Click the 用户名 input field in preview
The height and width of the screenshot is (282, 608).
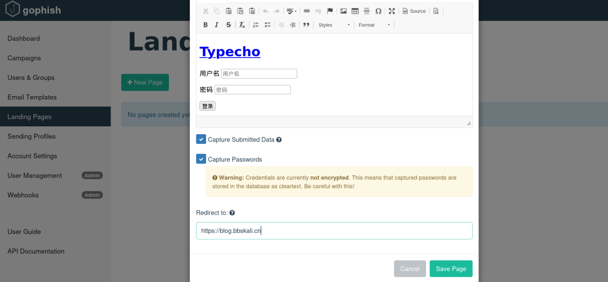pyautogui.click(x=259, y=74)
